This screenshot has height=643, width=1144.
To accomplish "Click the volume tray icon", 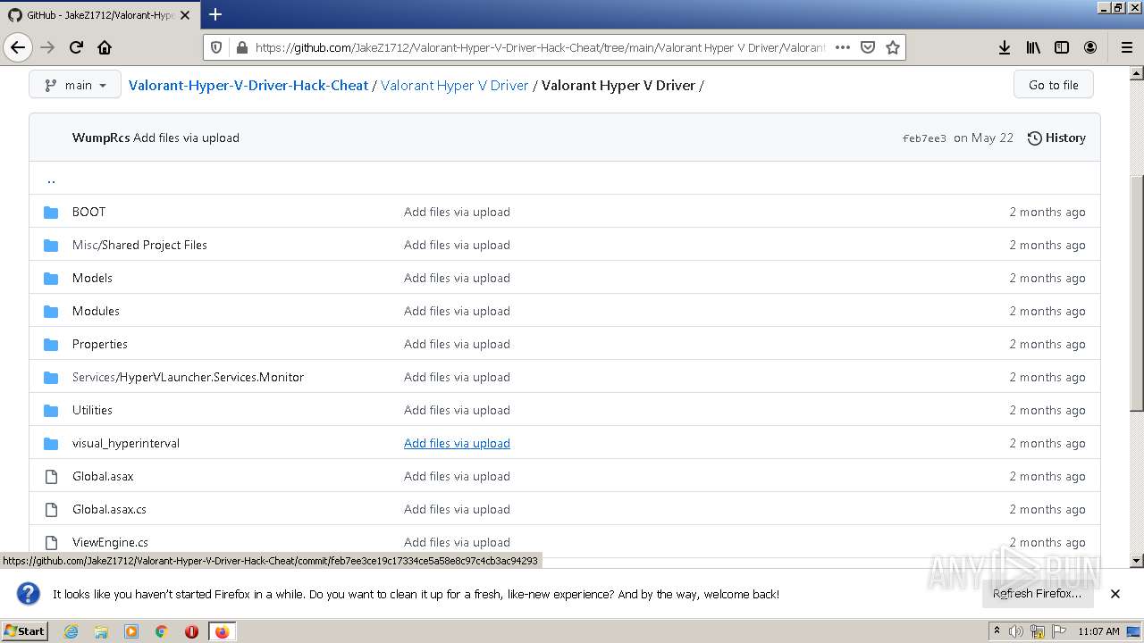I will click(1016, 631).
